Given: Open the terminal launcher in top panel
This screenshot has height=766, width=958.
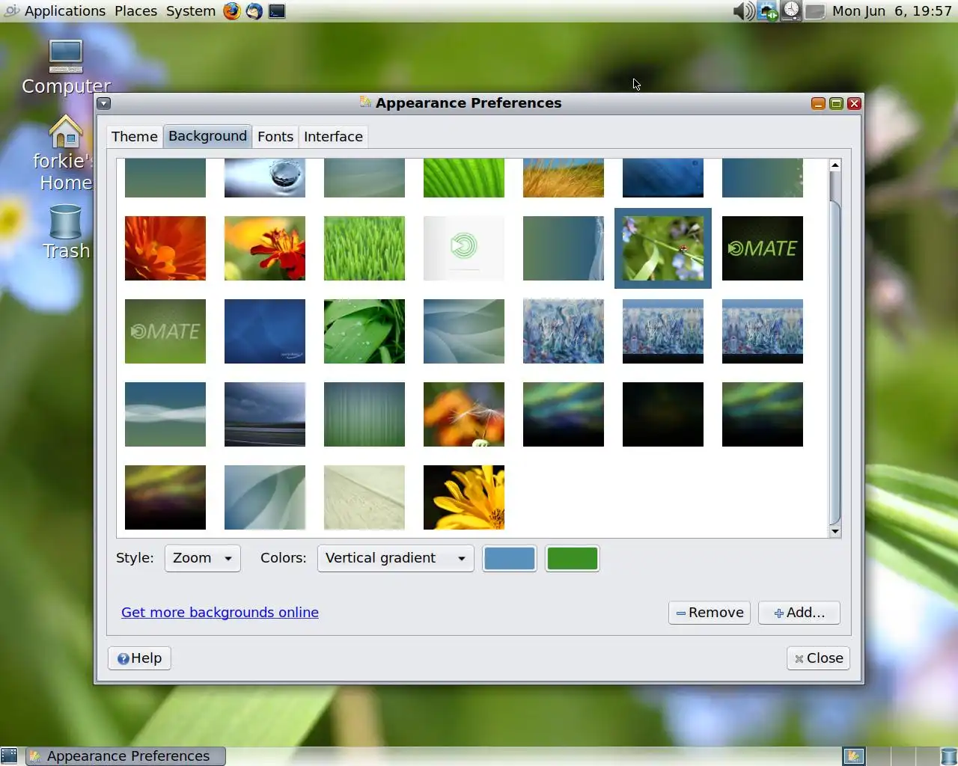Looking at the screenshot, I should tap(277, 11).
